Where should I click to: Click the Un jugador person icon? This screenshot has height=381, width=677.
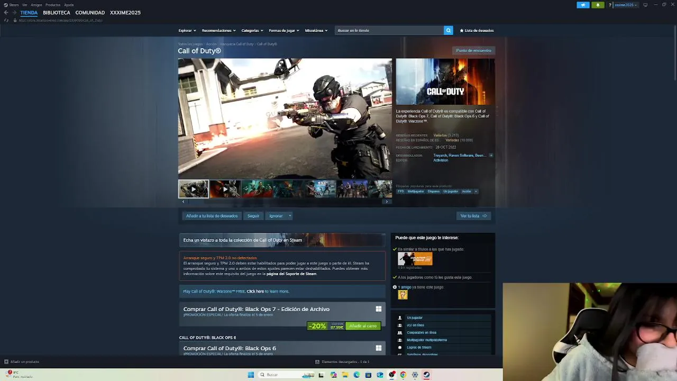point(400,317)
